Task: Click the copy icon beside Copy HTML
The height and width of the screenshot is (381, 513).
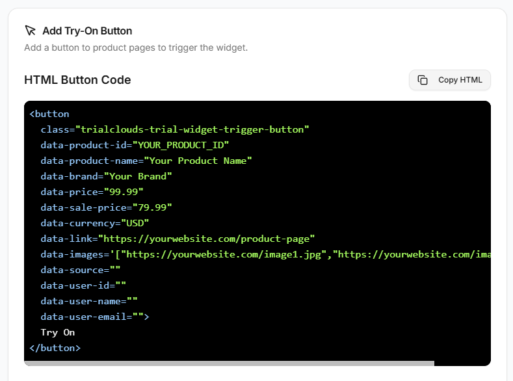Action: point(423,80)
